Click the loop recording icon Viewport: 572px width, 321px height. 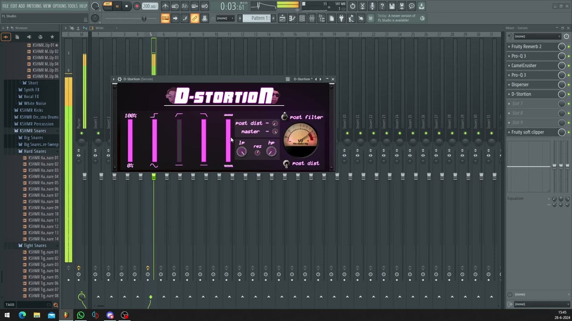coord(205,6)
